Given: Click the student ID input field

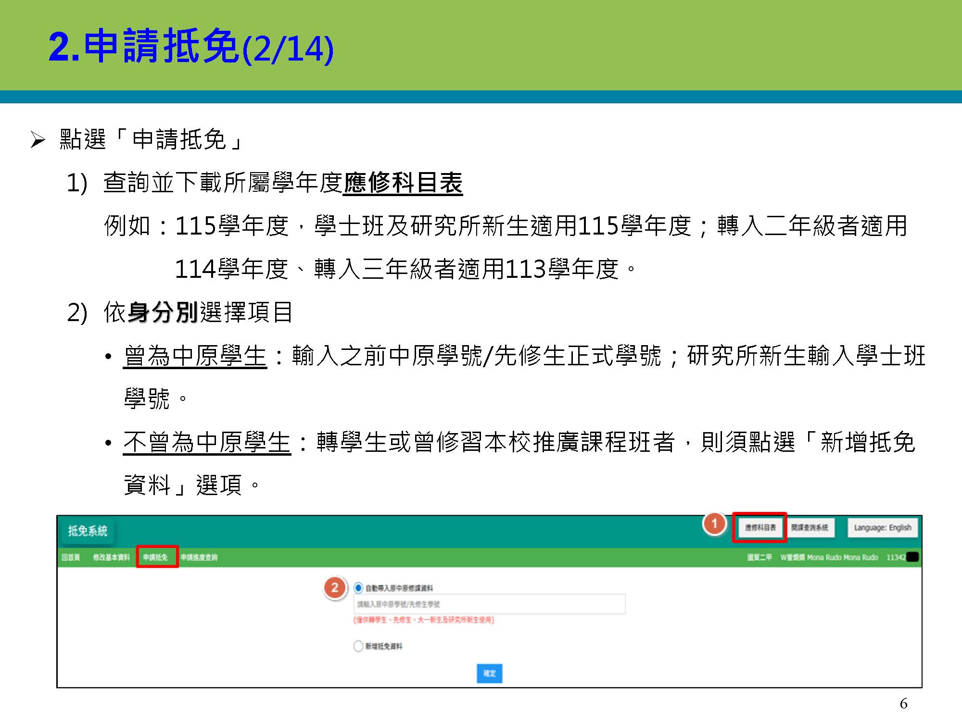Looking at the screenshot, I should pos(490,604).
